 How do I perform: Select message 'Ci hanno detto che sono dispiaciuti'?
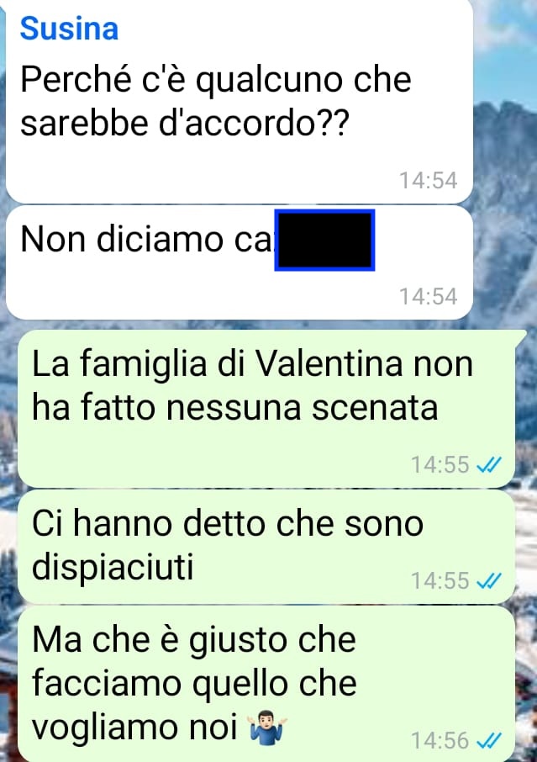266,546
